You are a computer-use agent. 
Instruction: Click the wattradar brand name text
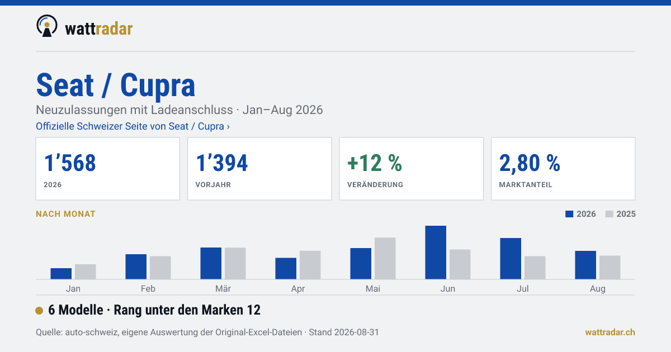coord(99,28)
